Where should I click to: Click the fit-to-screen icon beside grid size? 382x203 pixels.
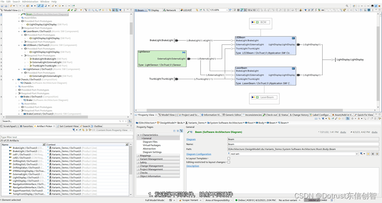(245, 10)
